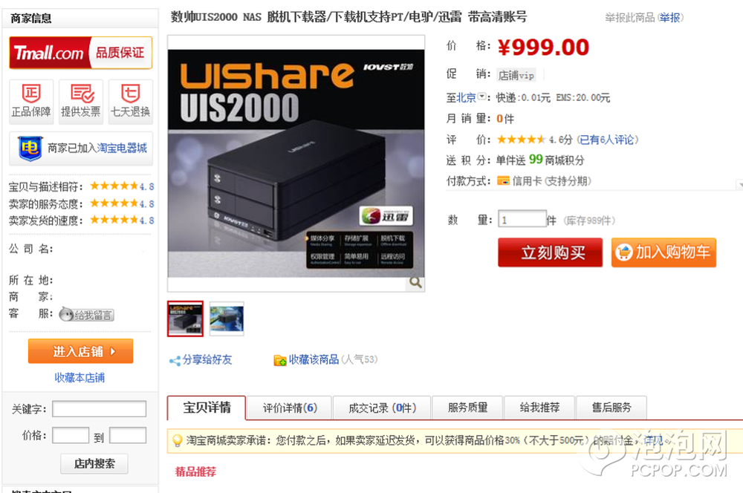Screen dimensions: 743x493
Task: Select the second product thumbnail image
Action: click(x=227, y=319)
